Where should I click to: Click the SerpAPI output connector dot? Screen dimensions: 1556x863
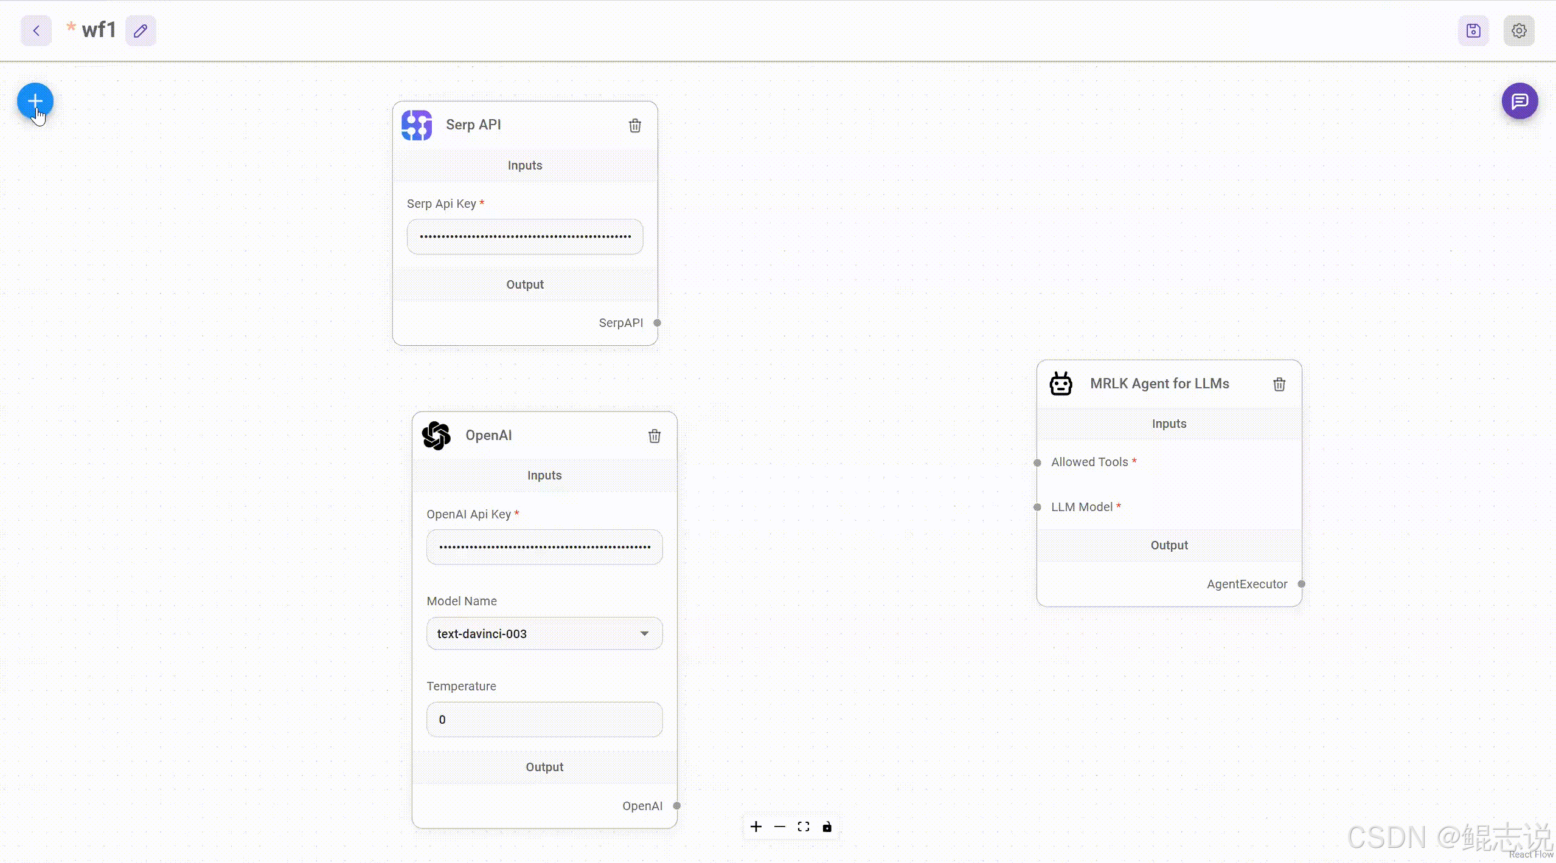click(x=657, y=323)
